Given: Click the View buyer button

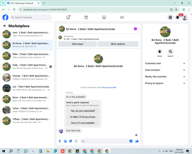Looking at the screenshot, I should pyautogui.click(x=78, y=44).
